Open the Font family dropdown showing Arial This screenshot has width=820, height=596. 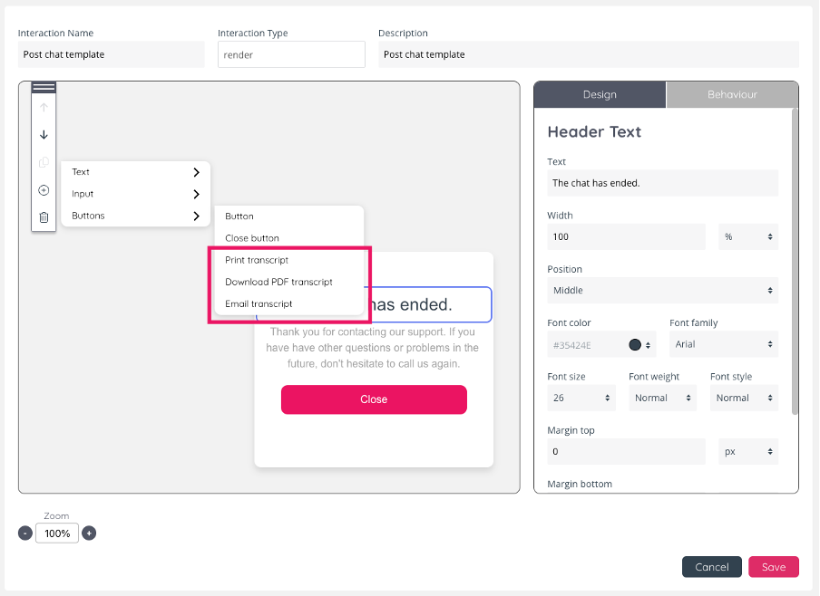click(723, 344)
